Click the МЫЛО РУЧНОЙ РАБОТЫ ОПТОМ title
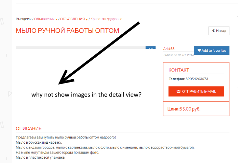This screenshot has height=163, width=238. tap(67, 30)
